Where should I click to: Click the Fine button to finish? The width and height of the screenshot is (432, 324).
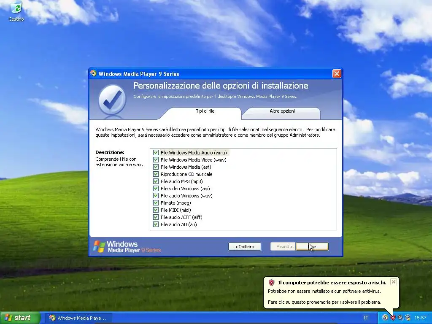point(312,246)
